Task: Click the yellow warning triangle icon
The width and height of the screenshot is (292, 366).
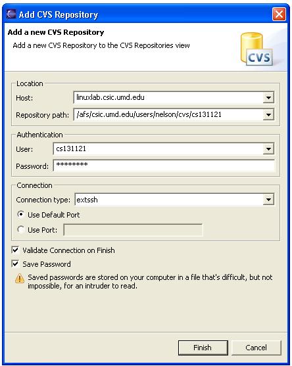Action: 20,278
